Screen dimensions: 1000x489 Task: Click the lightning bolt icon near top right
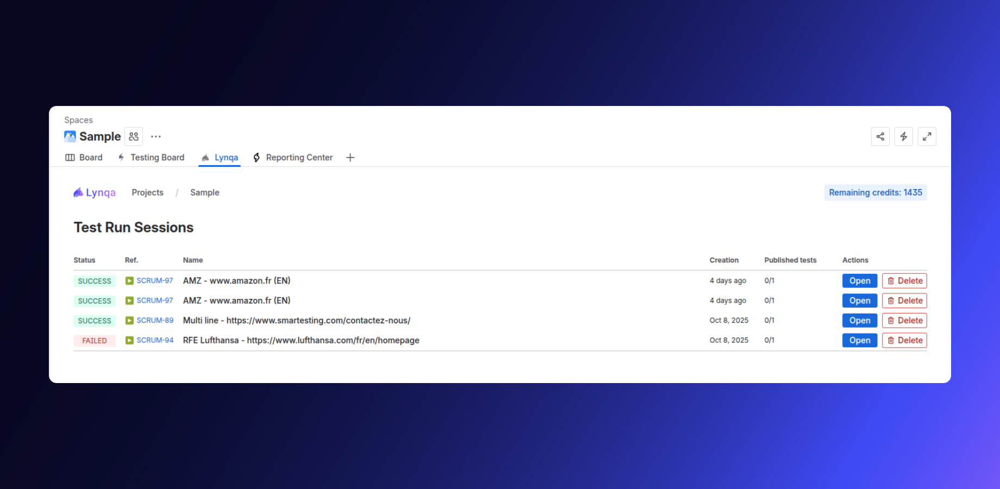click(904, 136)
